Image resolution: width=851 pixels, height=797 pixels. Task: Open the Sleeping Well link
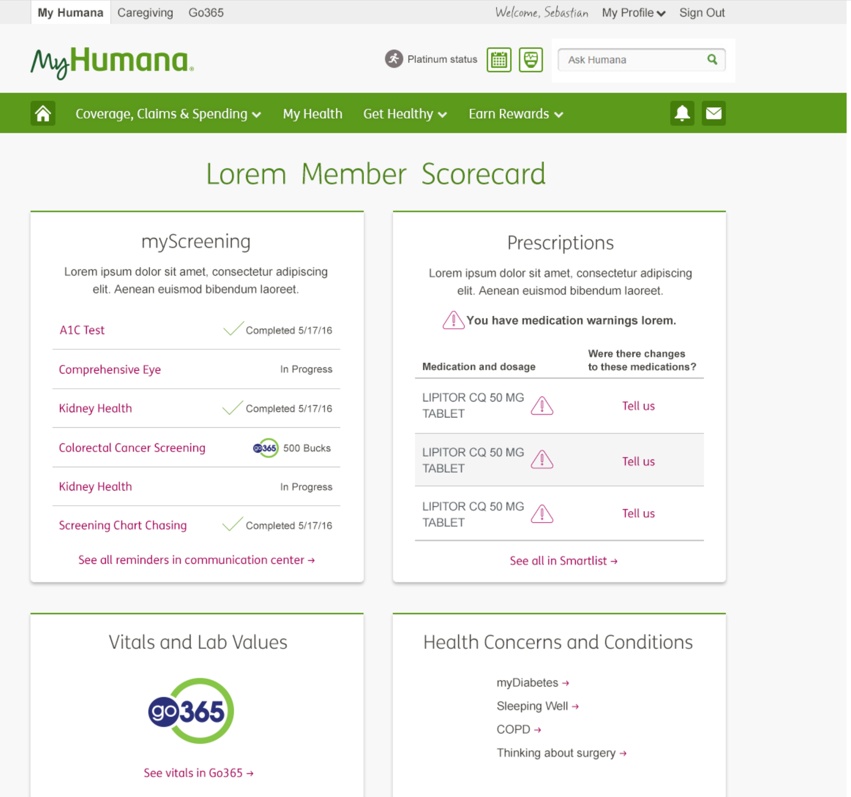(538, 706)
